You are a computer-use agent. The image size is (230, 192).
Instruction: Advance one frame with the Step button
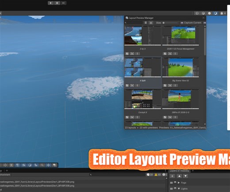[x=63, y=3]
